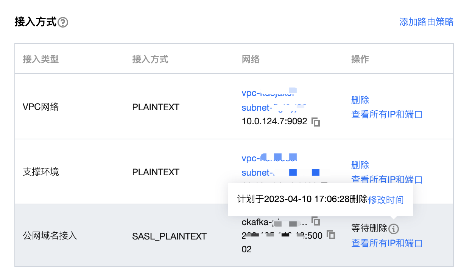
Task: Click the SASL_PLAINTEXT cell
Action: click(169, 236)
